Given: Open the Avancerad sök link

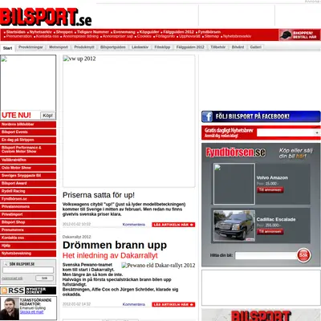Looking at the screenshot, I should click(x=12, y=278).
